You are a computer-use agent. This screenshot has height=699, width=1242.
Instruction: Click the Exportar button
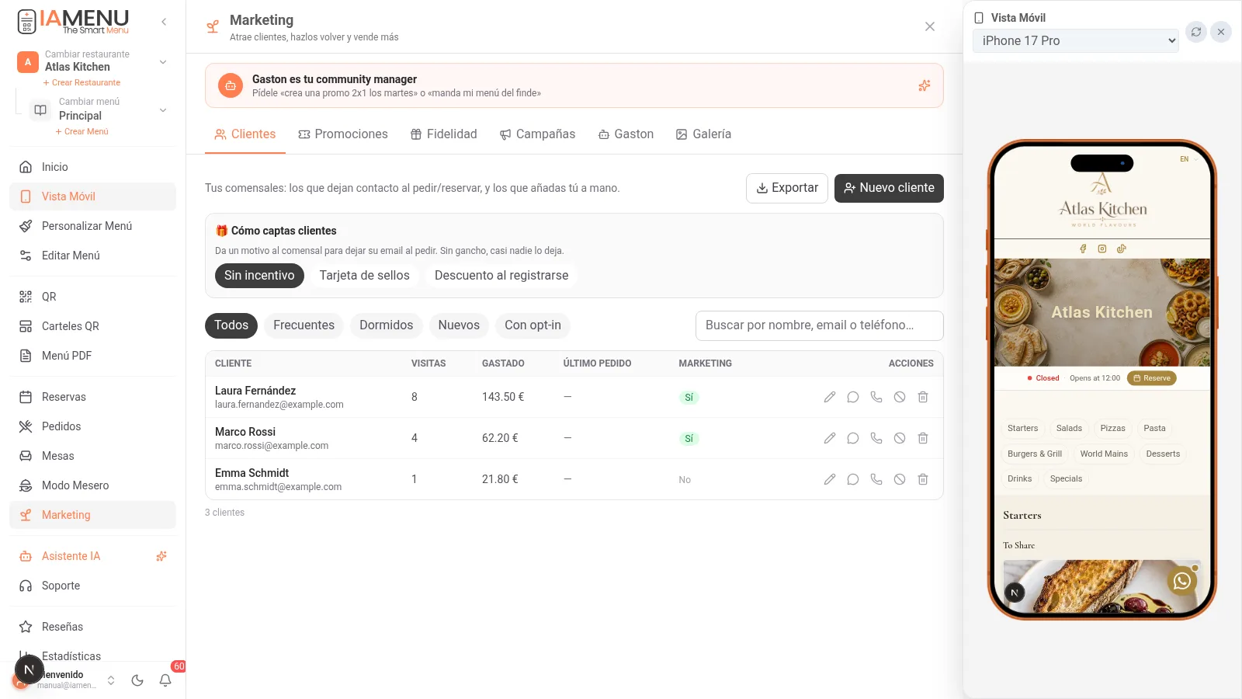point(787,188)
